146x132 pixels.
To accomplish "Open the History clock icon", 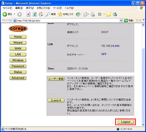I will pos(78,14).
